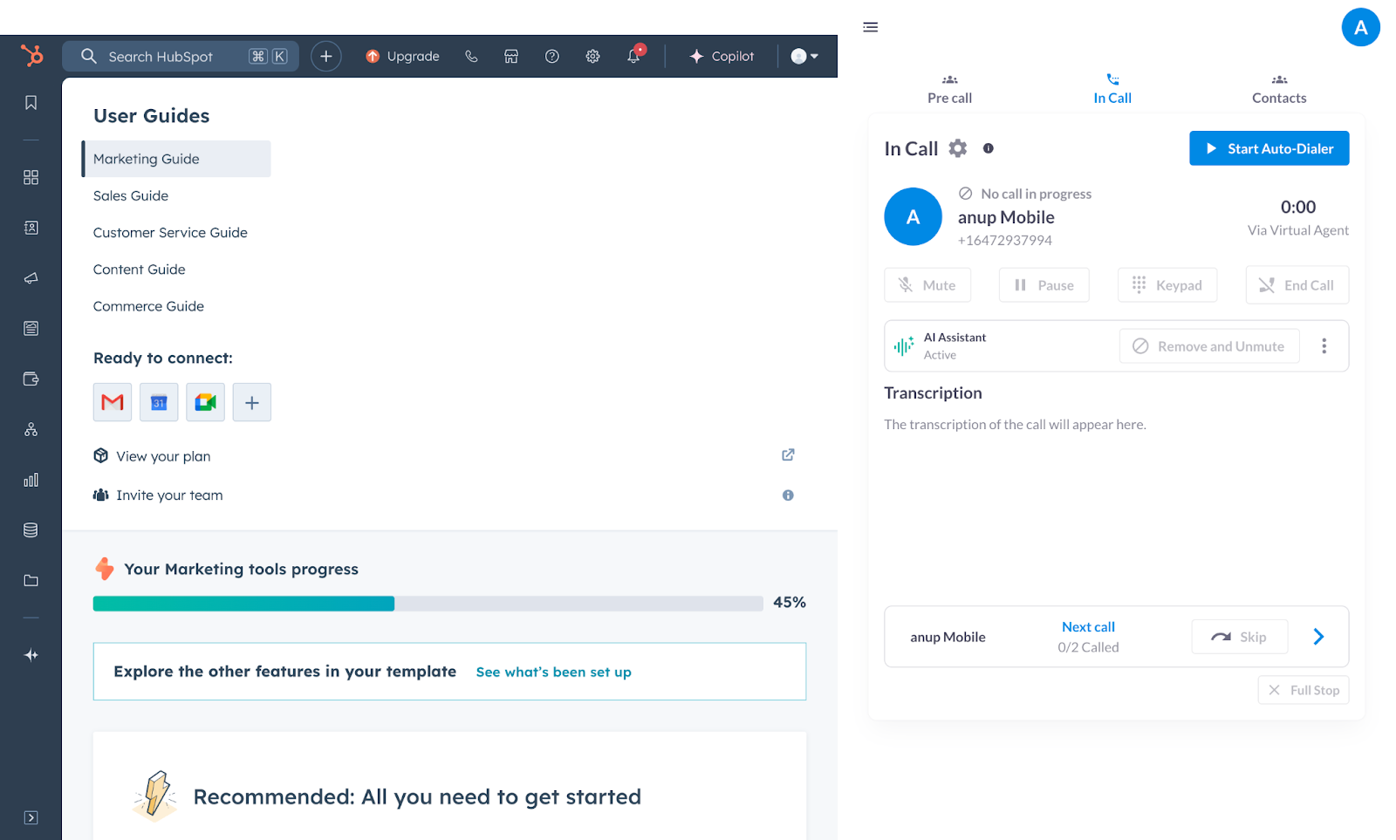The image size is (1396, 840).
Task: Select Content Guide
Action: (140, 270)
